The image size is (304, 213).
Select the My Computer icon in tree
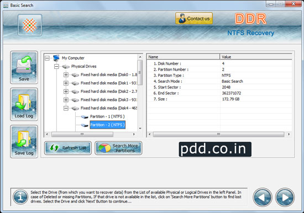[56, 58]
